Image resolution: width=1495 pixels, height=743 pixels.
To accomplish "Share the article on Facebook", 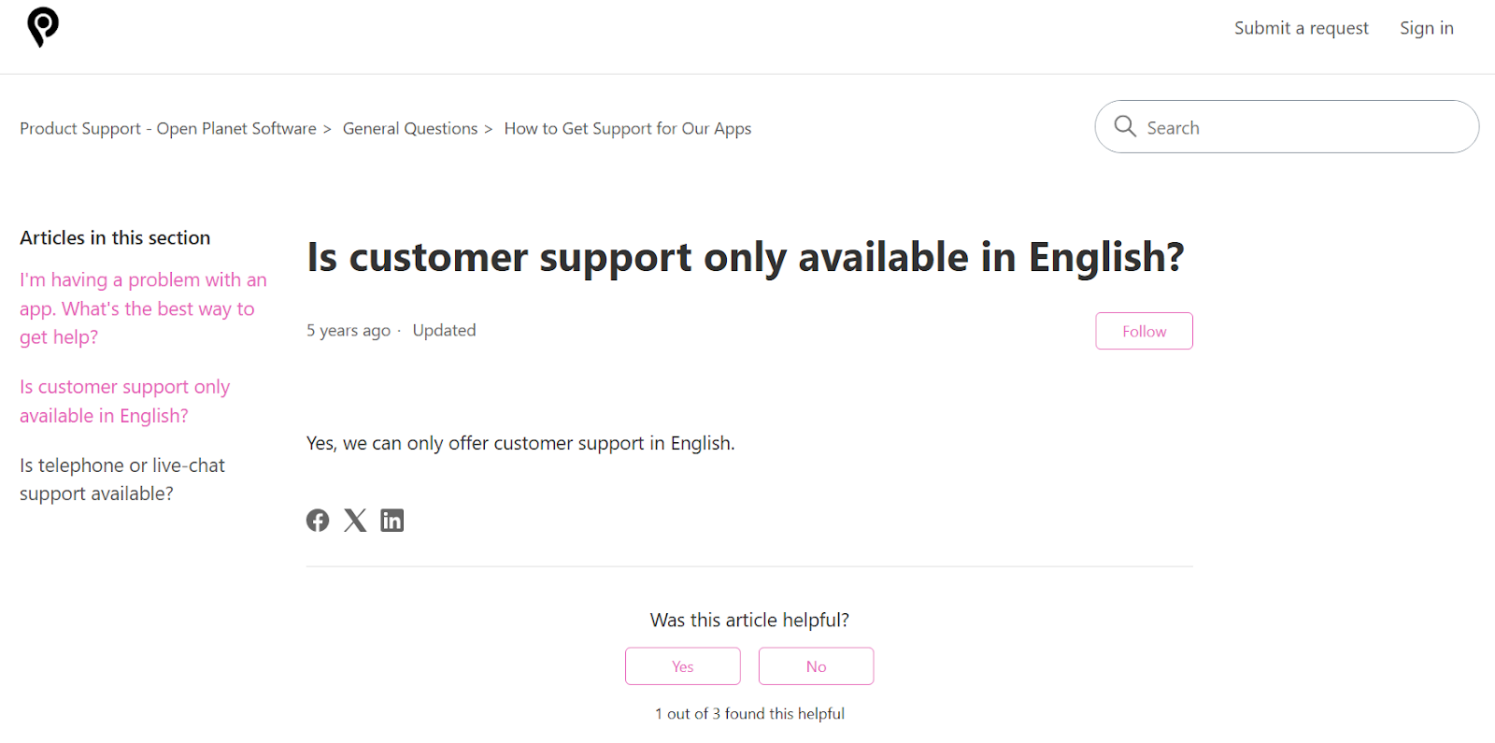I will point(317,520).
